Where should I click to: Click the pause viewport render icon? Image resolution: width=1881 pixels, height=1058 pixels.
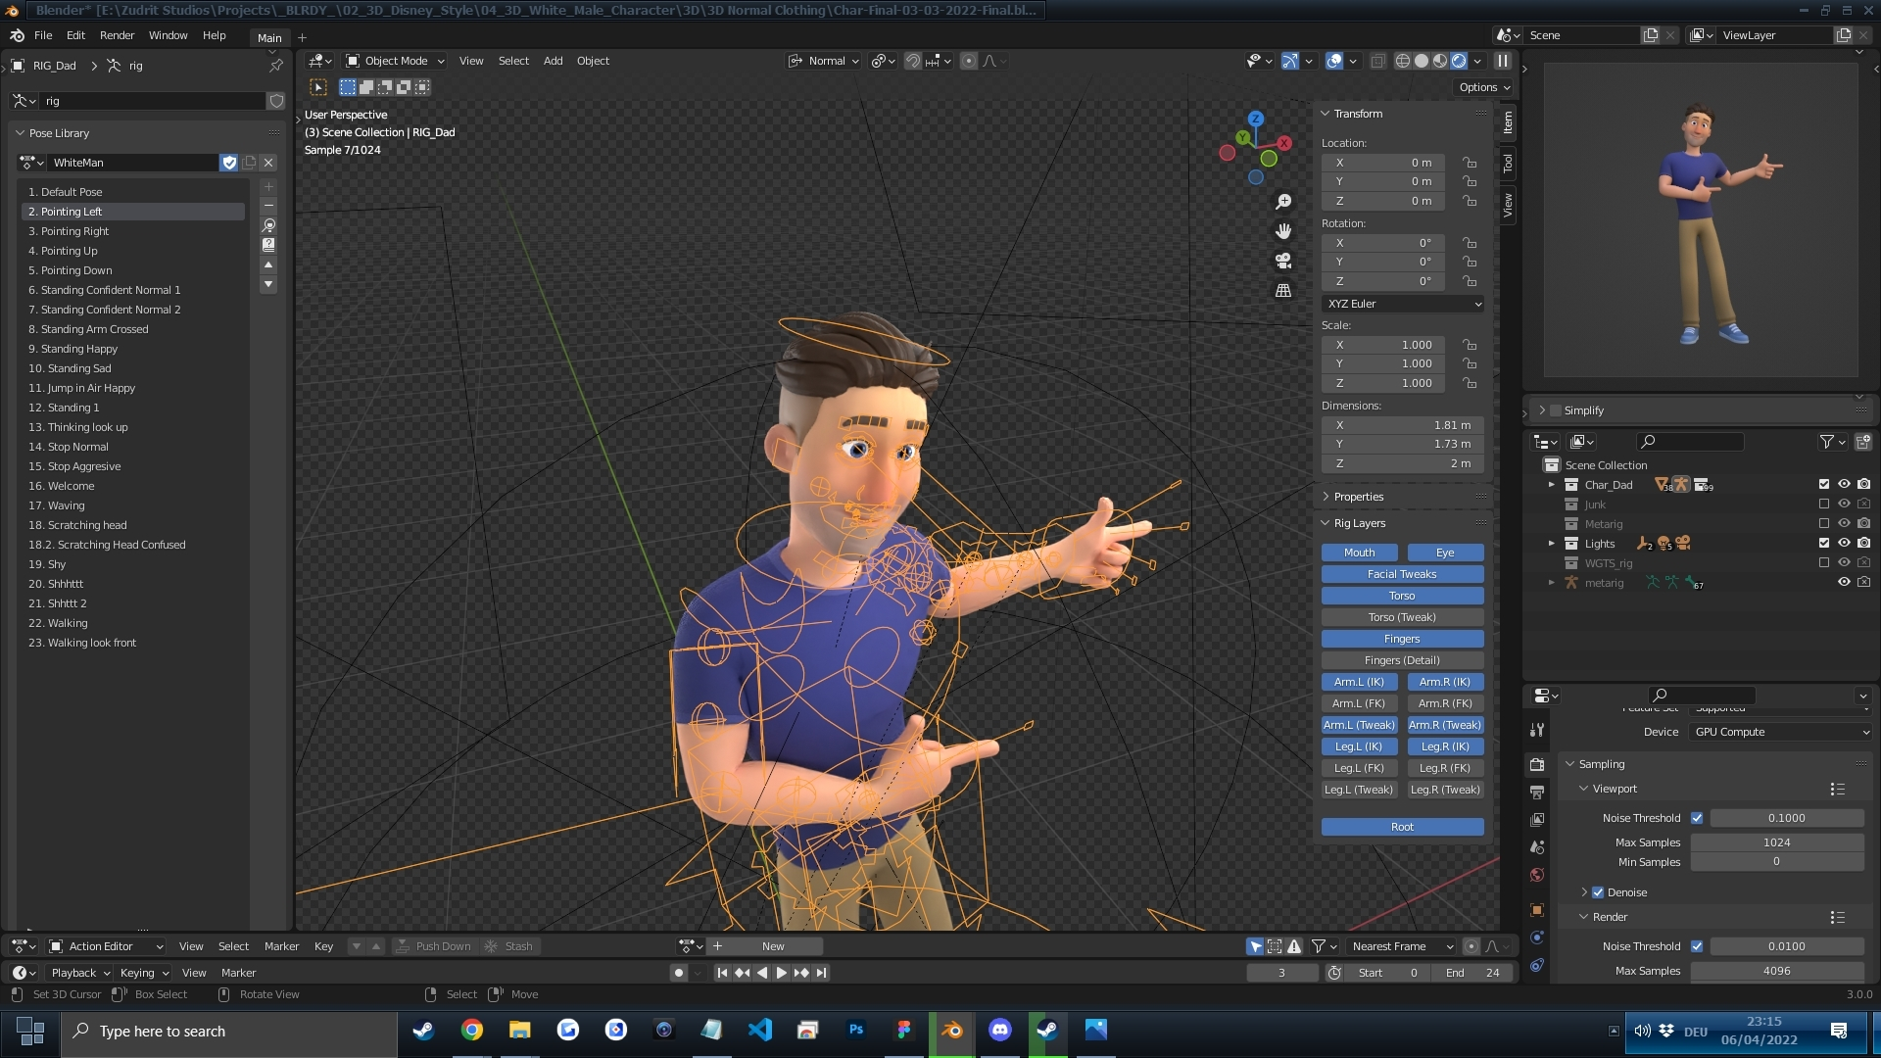pos(1502,61)
